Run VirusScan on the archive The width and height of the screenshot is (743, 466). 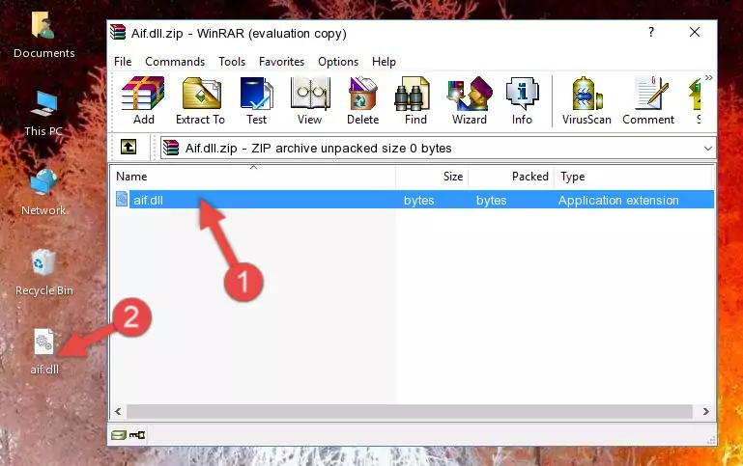point(586,100)
